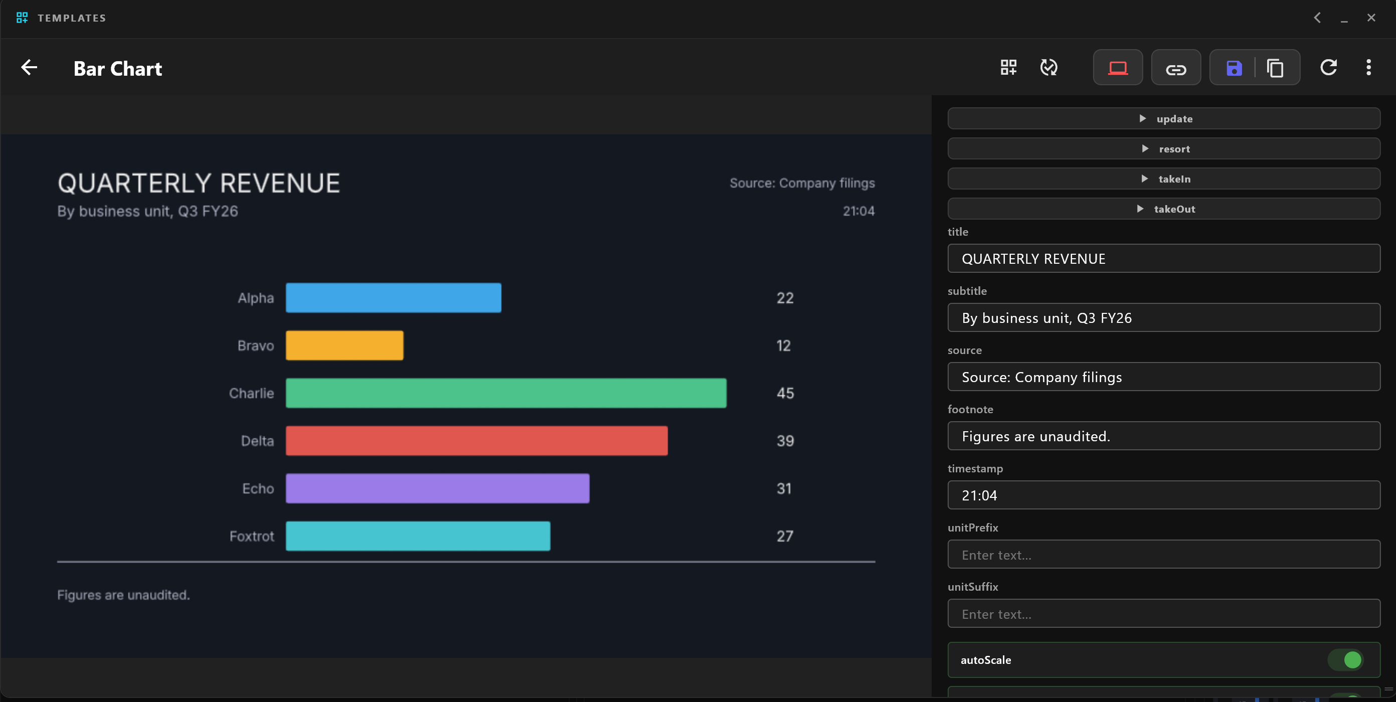The image size is (1396, 702).
Task: Click the purple Echo bar
Action: point(438,488)
